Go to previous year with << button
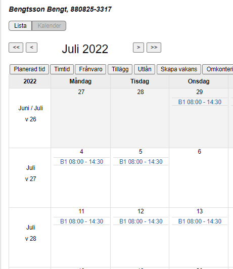 pyautogui.click(x=16, y=48)
